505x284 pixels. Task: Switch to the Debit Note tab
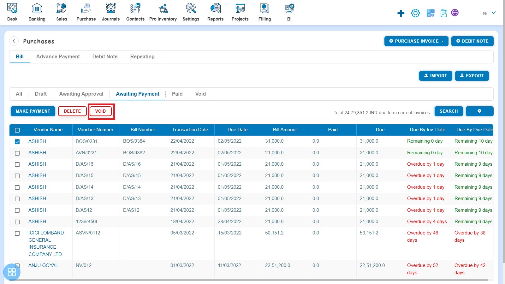[x=105, y=56]
